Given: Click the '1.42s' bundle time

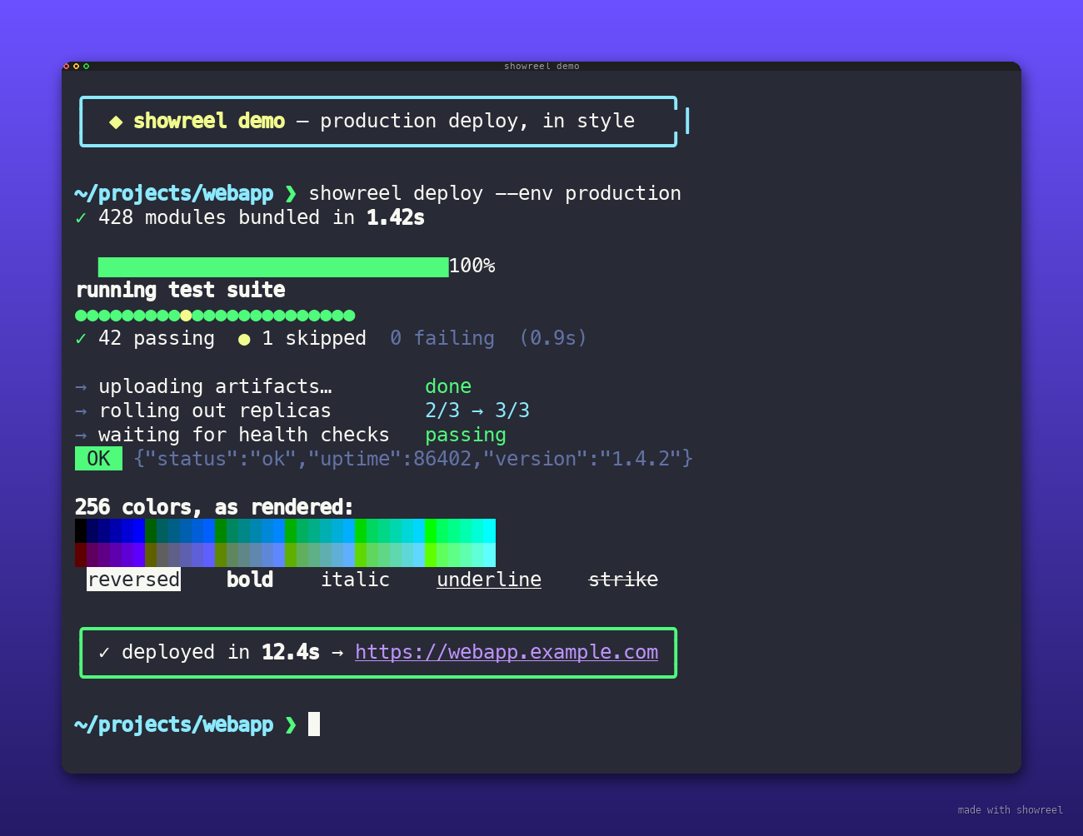Looking at the screenshot, I should point(396,217).
